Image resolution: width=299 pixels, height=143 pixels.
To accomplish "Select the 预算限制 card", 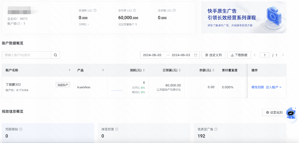I will click(x=48, y=133).
